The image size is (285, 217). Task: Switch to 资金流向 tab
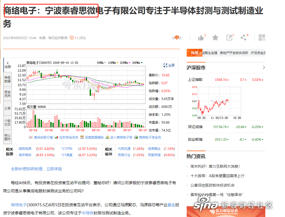coord(8,94)
